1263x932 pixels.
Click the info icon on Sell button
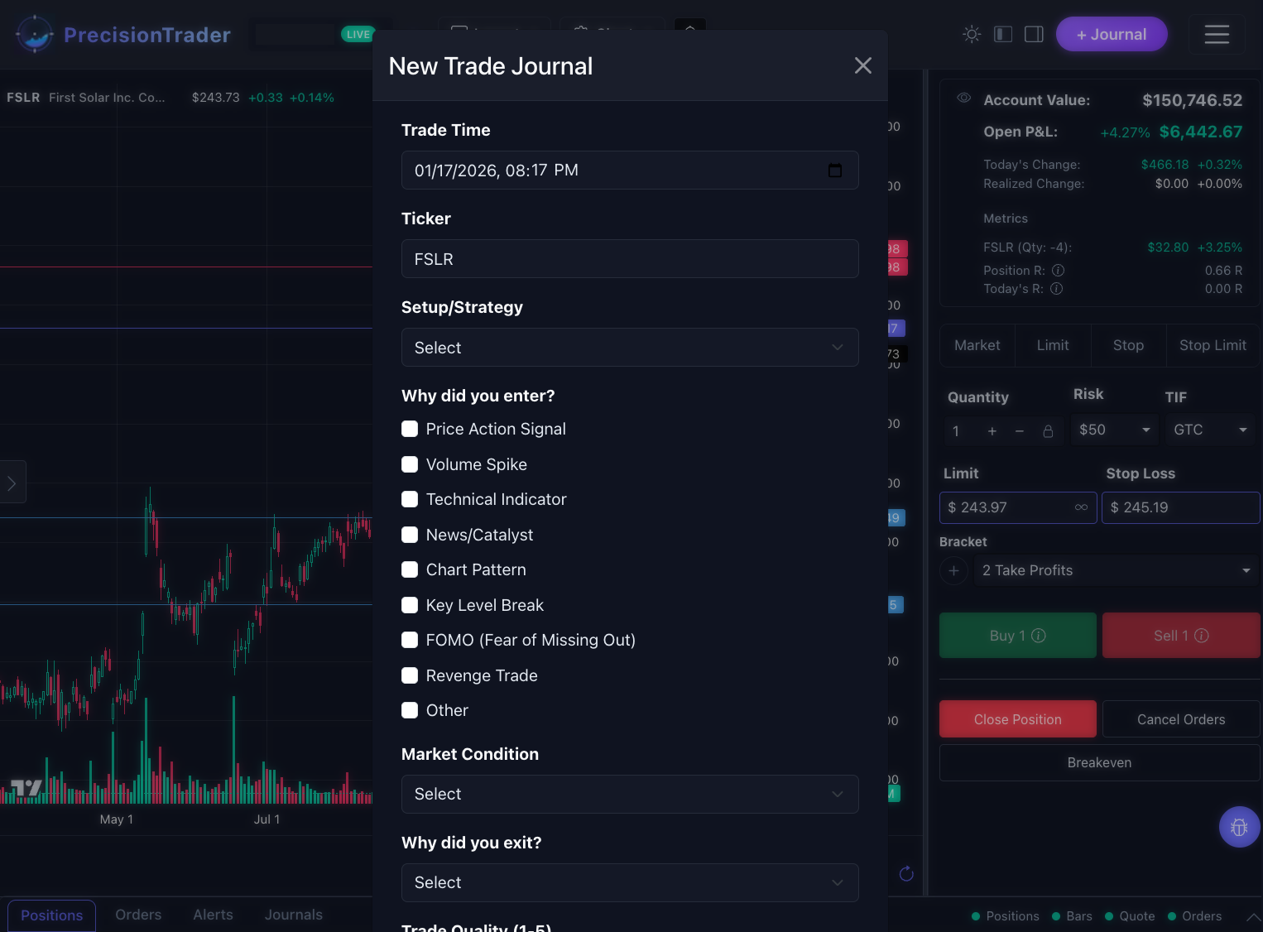(1202, 636)
